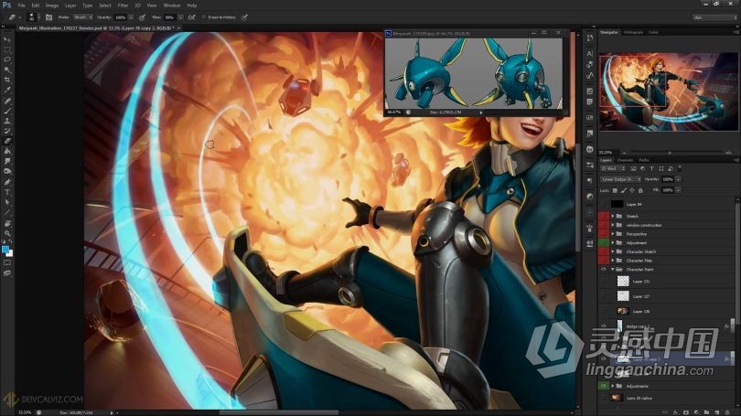This screenshot has width=741, height=416.
Task: Toggle lock all on layer
Action: point(640,190)
